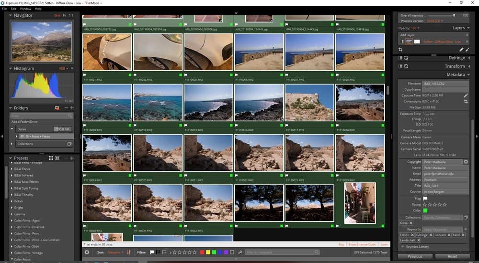Add a new preset with plus icon
This screenshot has height=263, width=479.
pyautogui.click(x=72, y=158)
